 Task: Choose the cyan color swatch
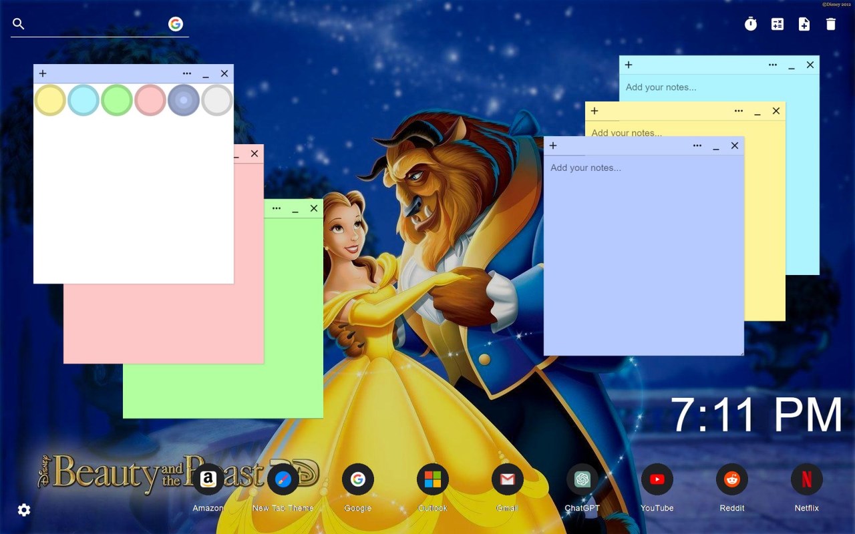[x=83, y=100]
